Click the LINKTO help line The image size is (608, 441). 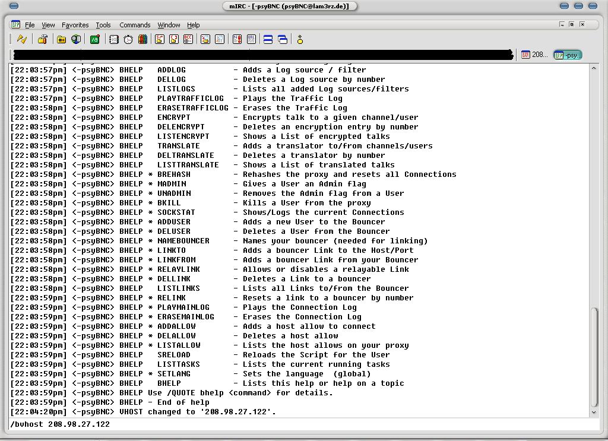212,250
